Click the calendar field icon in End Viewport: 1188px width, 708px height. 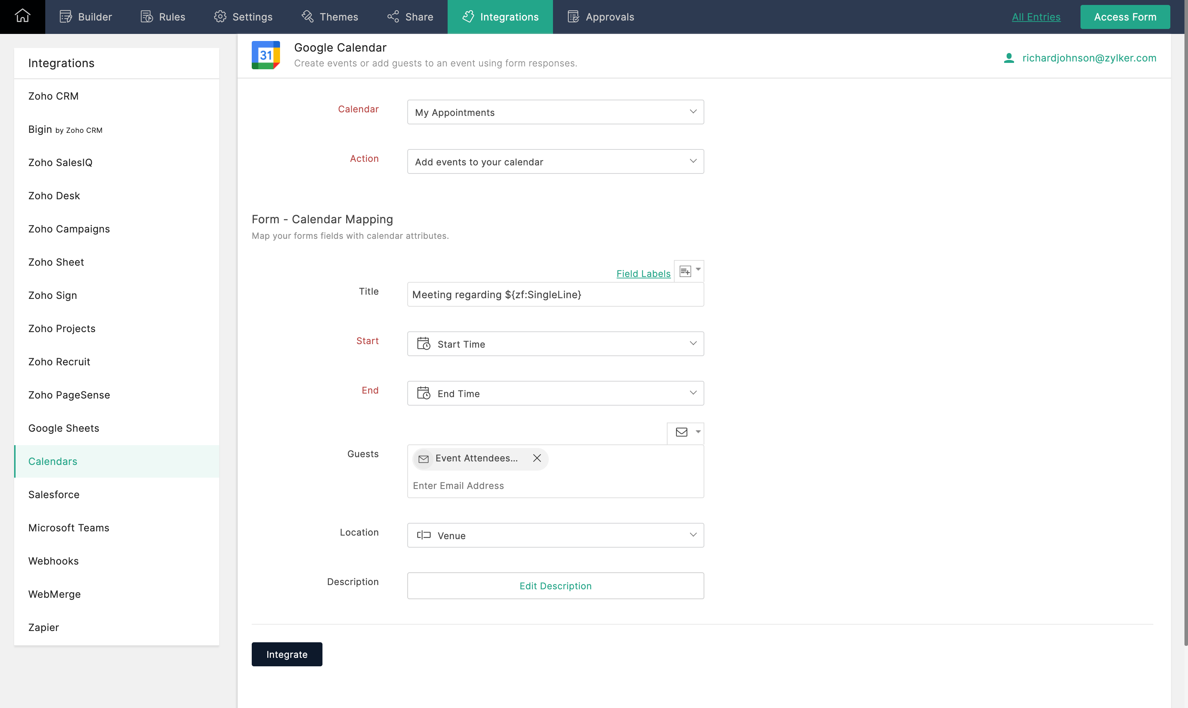click(x=423, y=394)
